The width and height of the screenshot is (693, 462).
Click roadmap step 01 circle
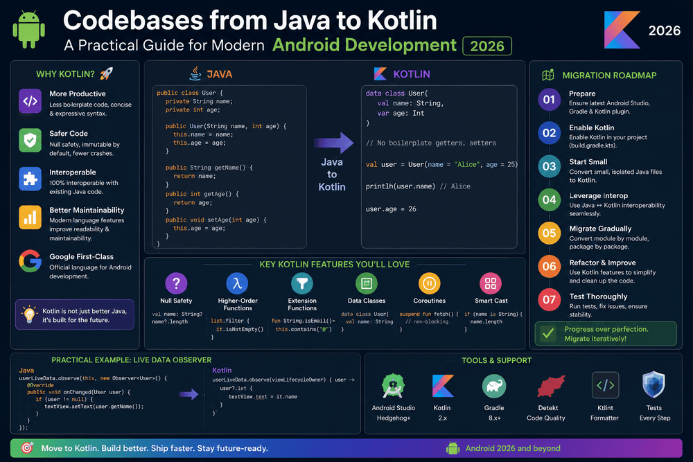pos(549,99)
